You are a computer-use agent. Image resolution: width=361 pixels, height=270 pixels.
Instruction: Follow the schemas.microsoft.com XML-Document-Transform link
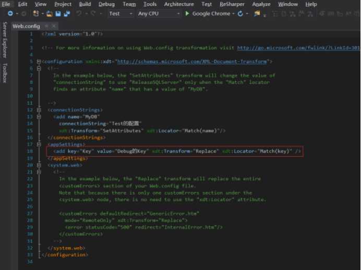coord(192,62)
